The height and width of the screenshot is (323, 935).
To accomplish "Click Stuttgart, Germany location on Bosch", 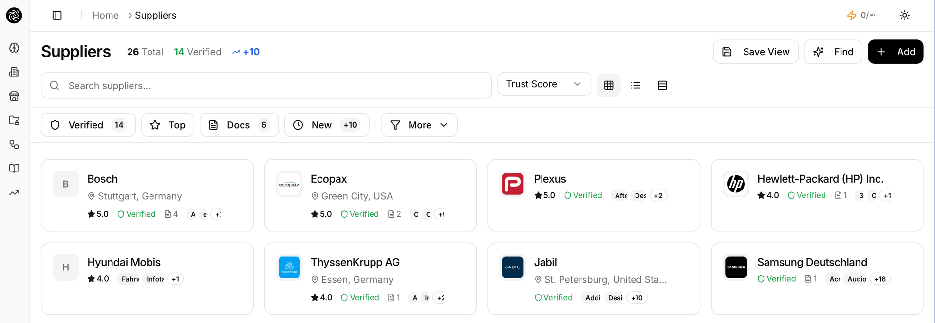I will point(135,196).
